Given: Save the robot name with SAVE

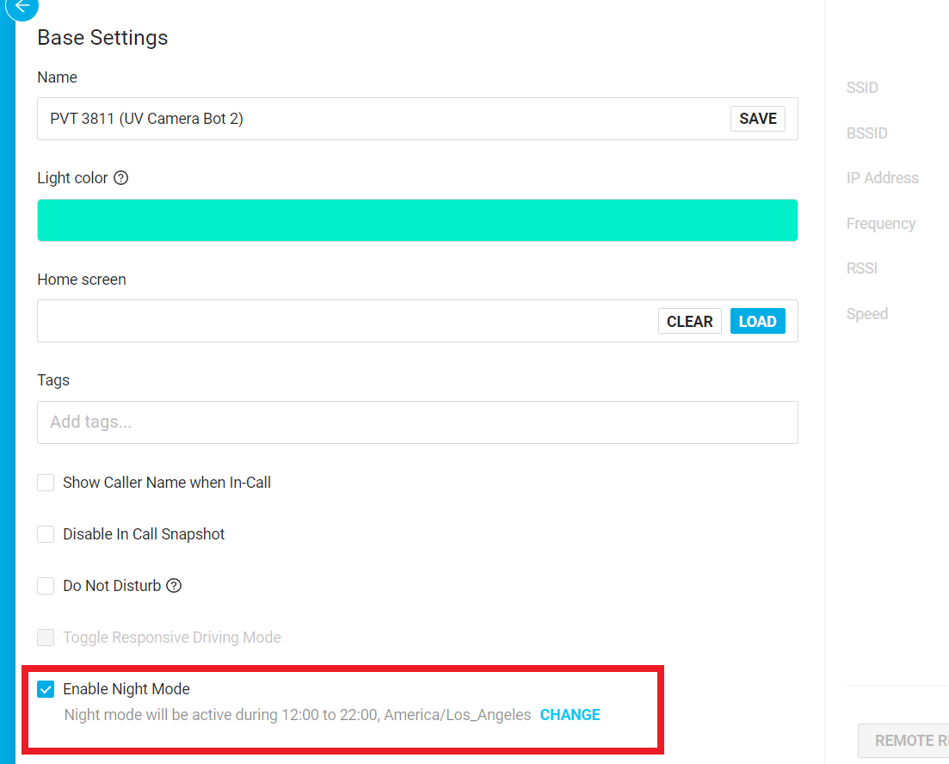Looking at the screenshot, I should coord(757,119).
